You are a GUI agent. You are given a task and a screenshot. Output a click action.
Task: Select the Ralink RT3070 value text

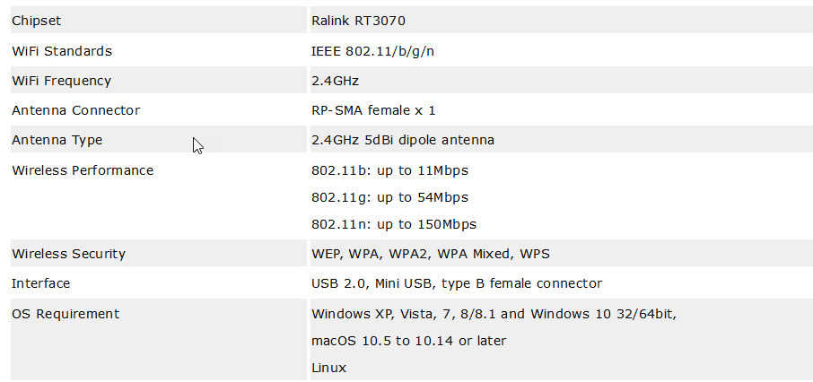[x=358, y=21]
